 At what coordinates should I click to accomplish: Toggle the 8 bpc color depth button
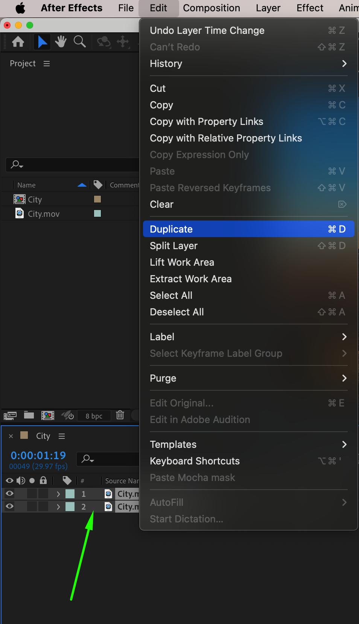tap(94, 415)
